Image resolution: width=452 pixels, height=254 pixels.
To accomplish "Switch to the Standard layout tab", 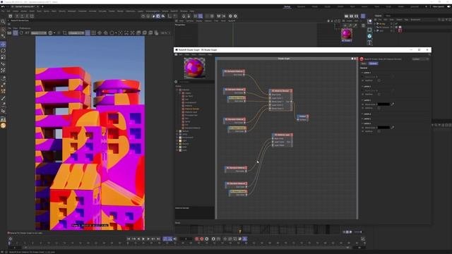I will (302, 6).
